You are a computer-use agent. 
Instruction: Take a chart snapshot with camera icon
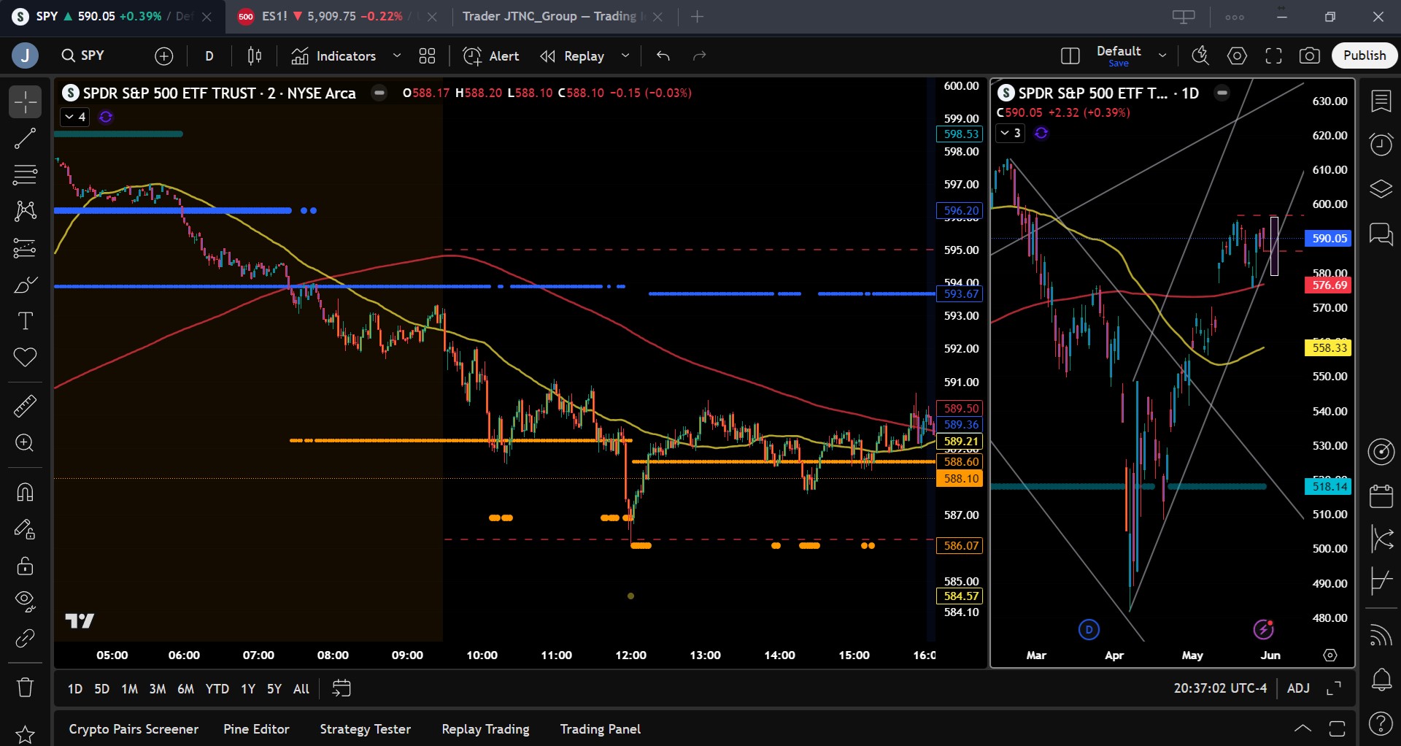1310,56
